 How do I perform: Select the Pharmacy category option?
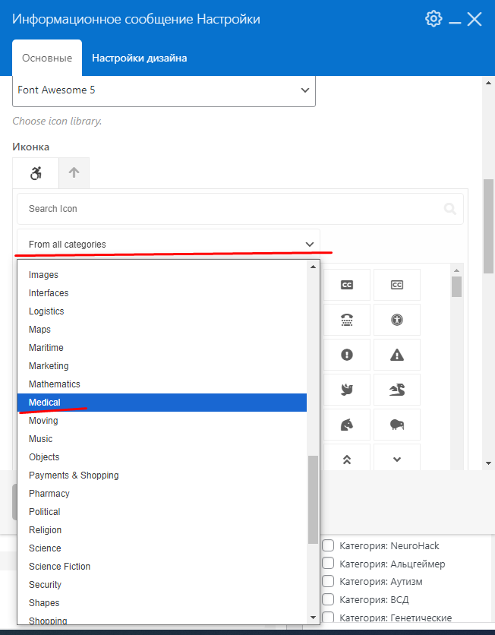pyautogui.click(x=49, y=494)
